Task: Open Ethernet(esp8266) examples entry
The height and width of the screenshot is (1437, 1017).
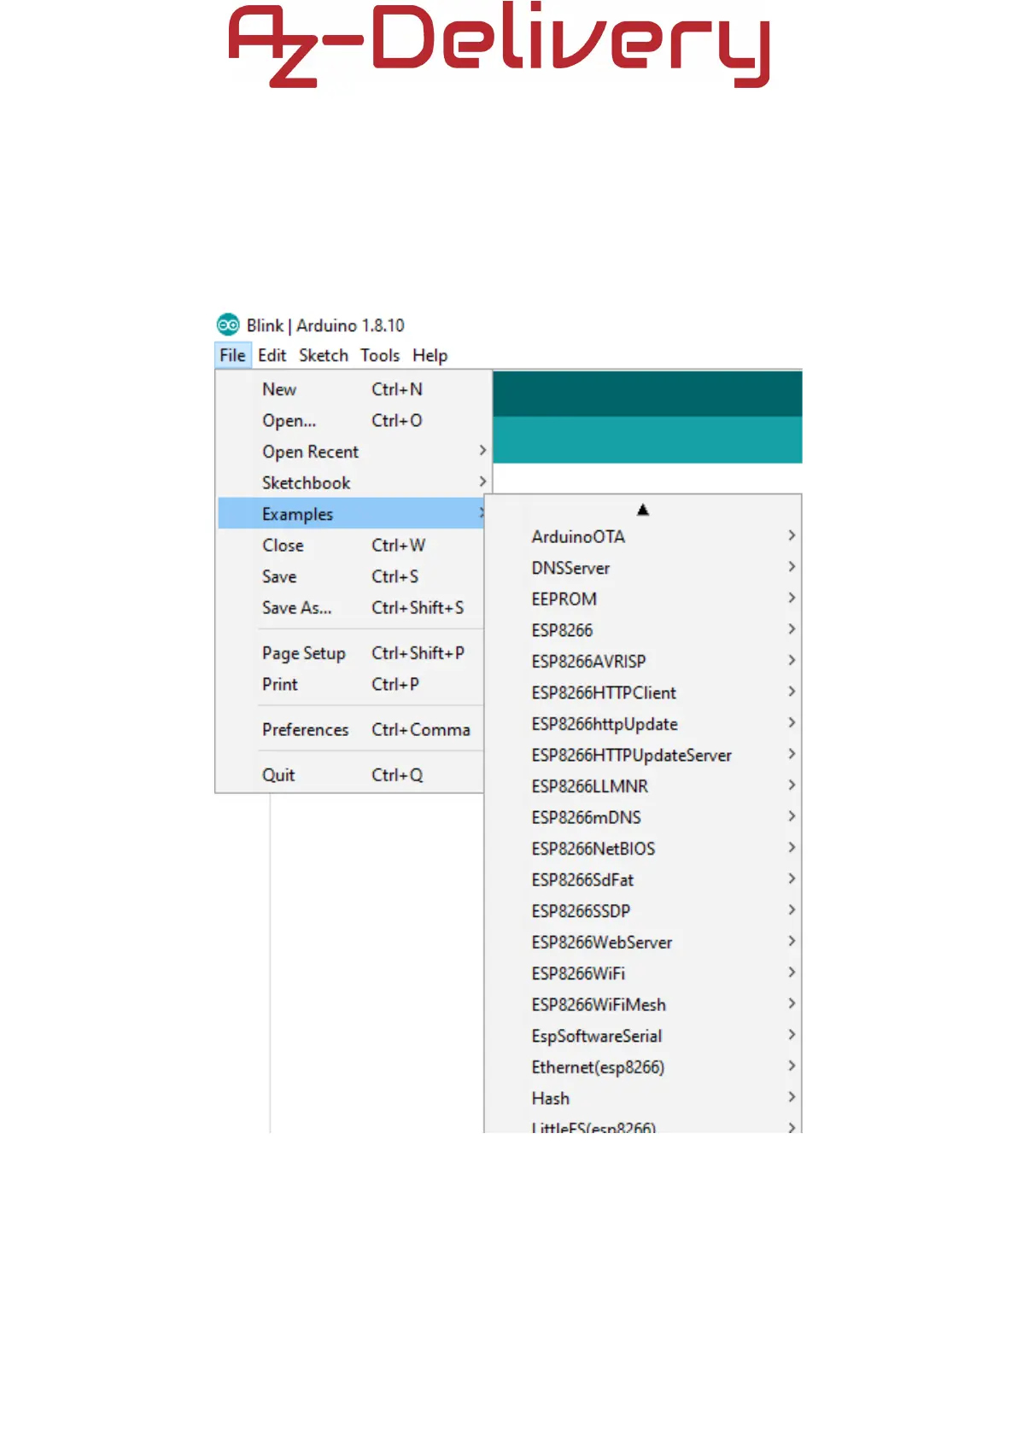Action: pyautogui.click(x=643, y=1066)
